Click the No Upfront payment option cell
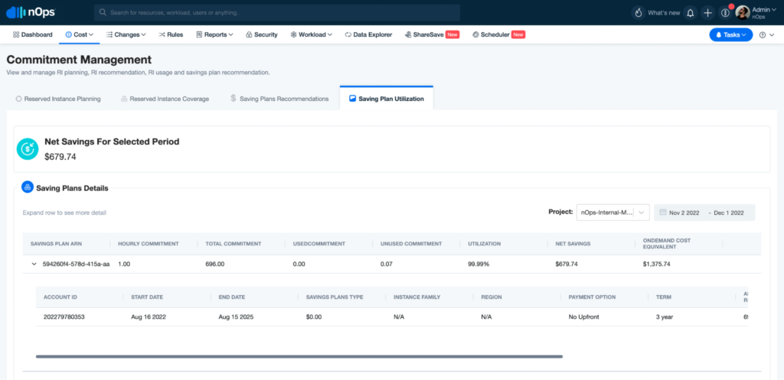The image size is (784, 380). [584, 317]
